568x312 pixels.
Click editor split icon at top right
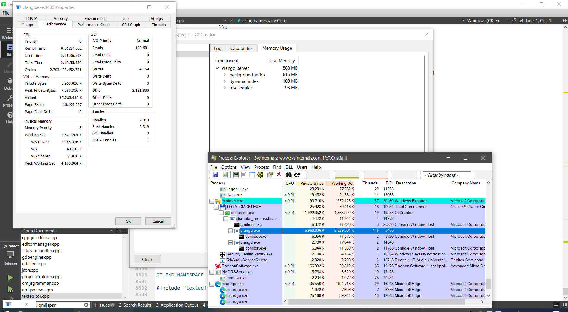point(565,20)
